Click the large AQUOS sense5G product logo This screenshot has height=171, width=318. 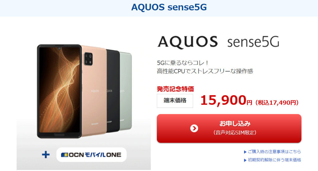click(218, 42)
